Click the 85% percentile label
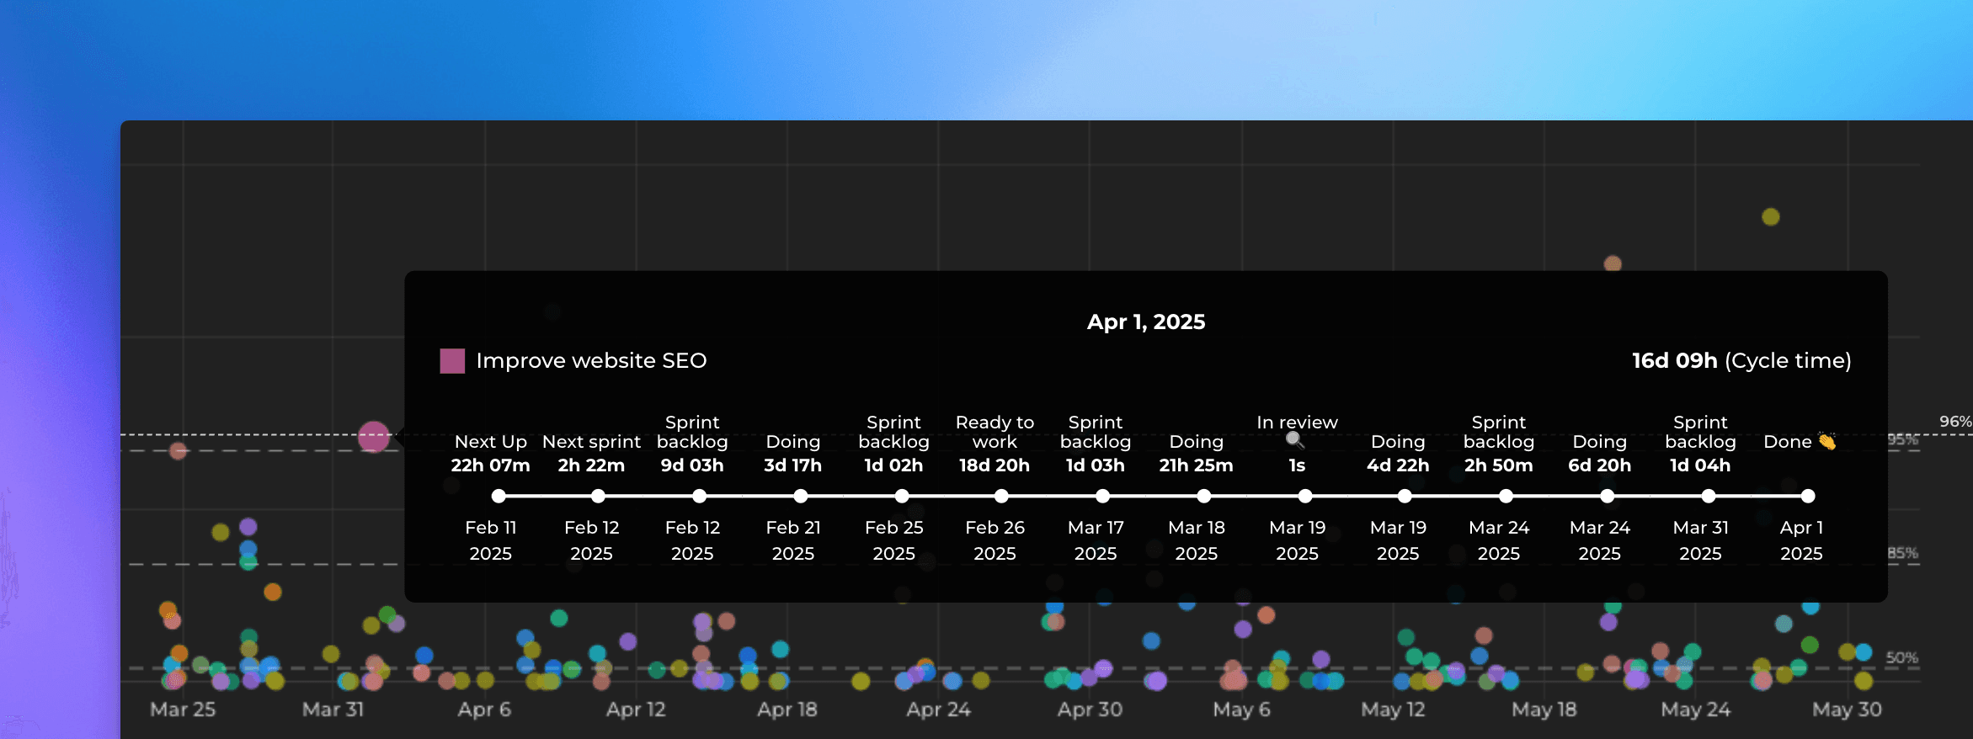The height and width of the screenshot is (739, 1973). click(x=1903, y=553)
